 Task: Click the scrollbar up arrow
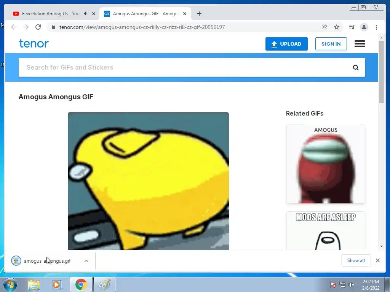(382, 38)
